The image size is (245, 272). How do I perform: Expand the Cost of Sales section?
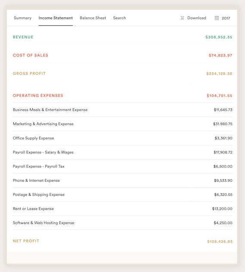pos(122,55)
